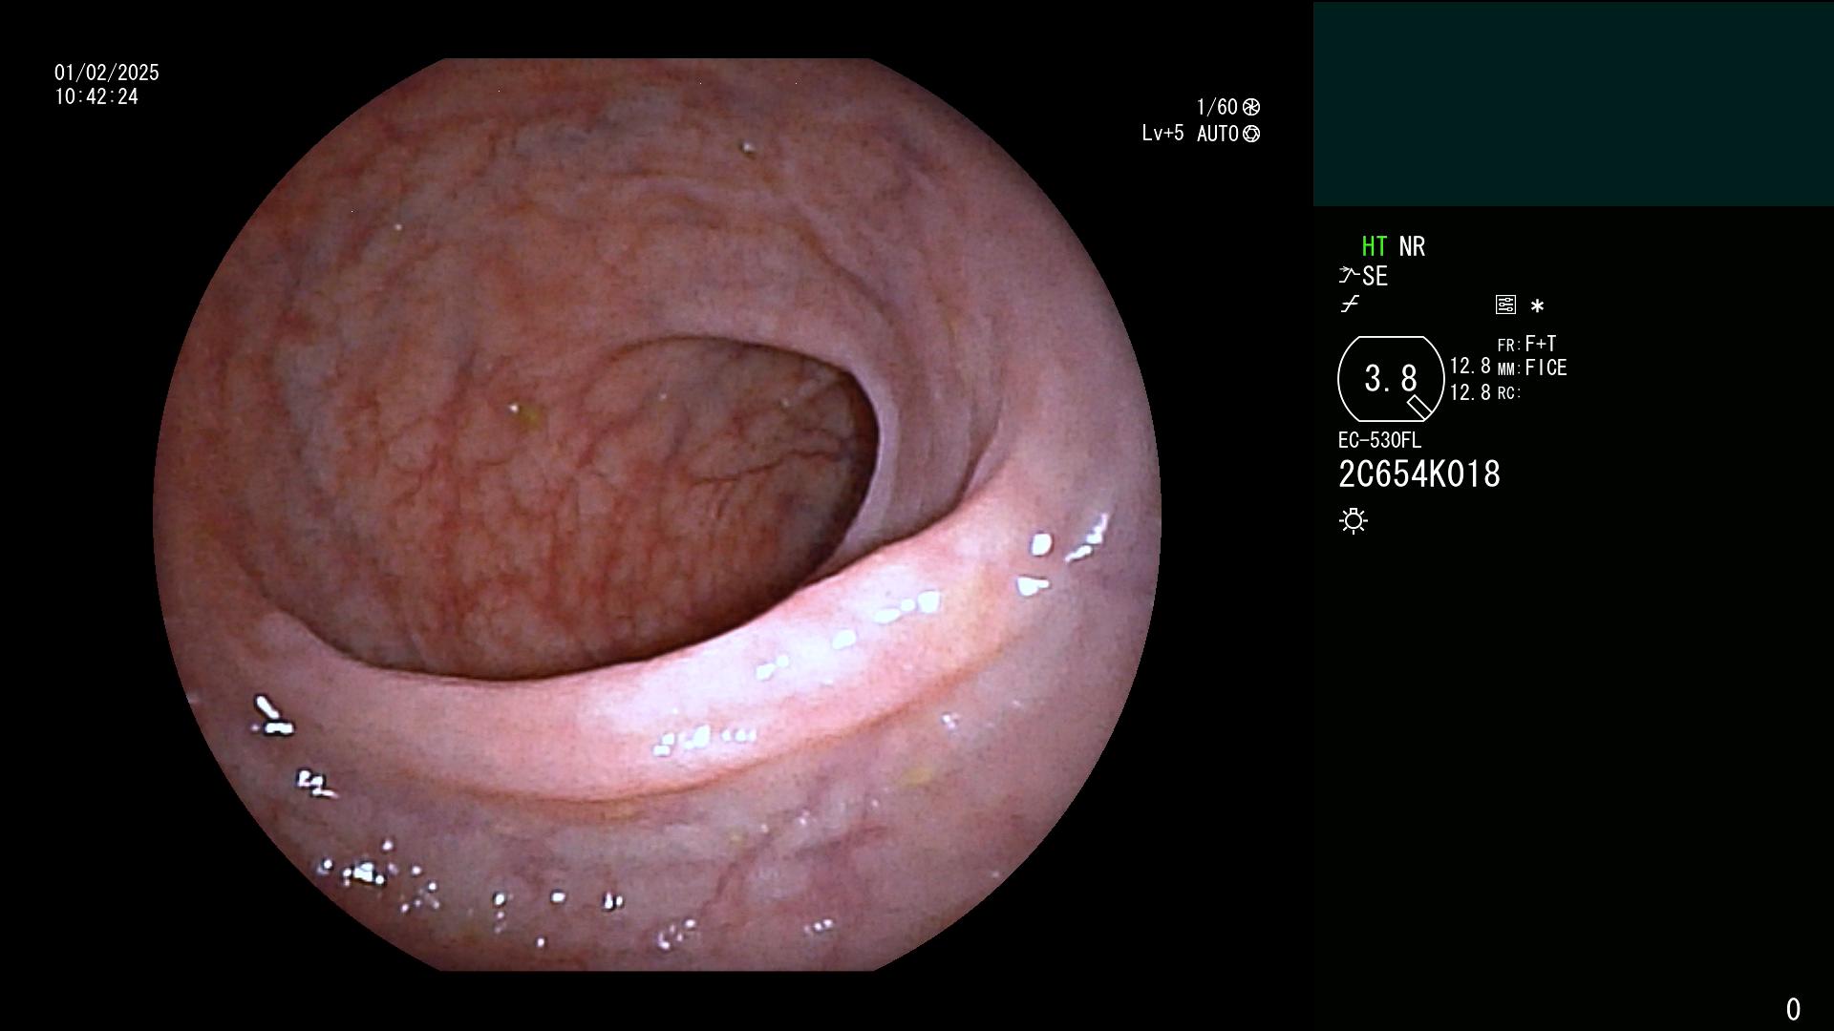
Task: Click the FICE mode value
Action: pyautogui.click(x=1546, y=368)
